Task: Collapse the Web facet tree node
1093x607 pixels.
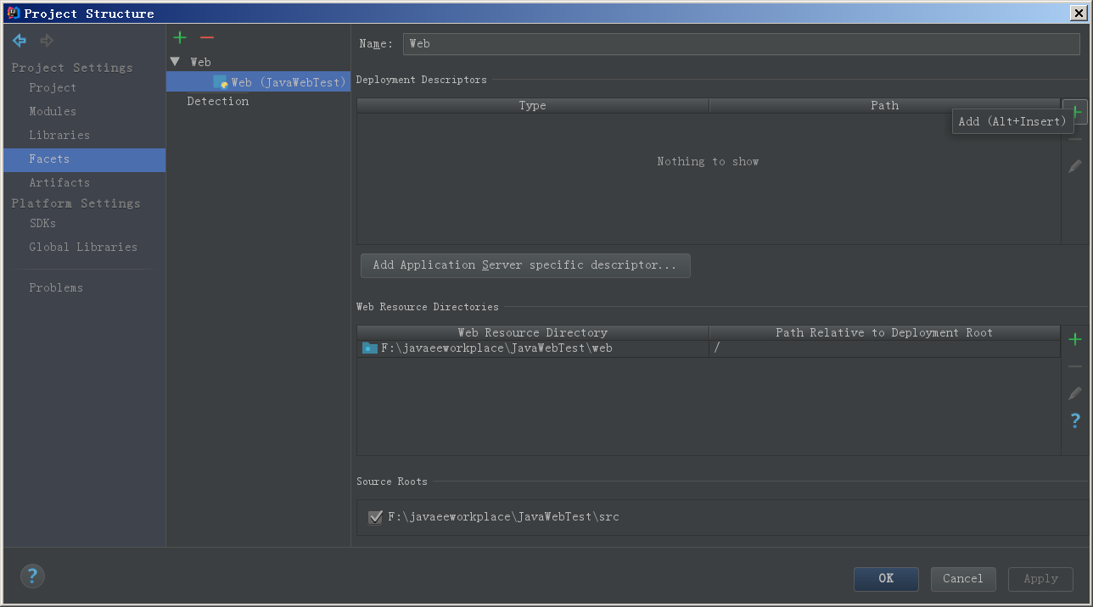Action: point(175,62)
